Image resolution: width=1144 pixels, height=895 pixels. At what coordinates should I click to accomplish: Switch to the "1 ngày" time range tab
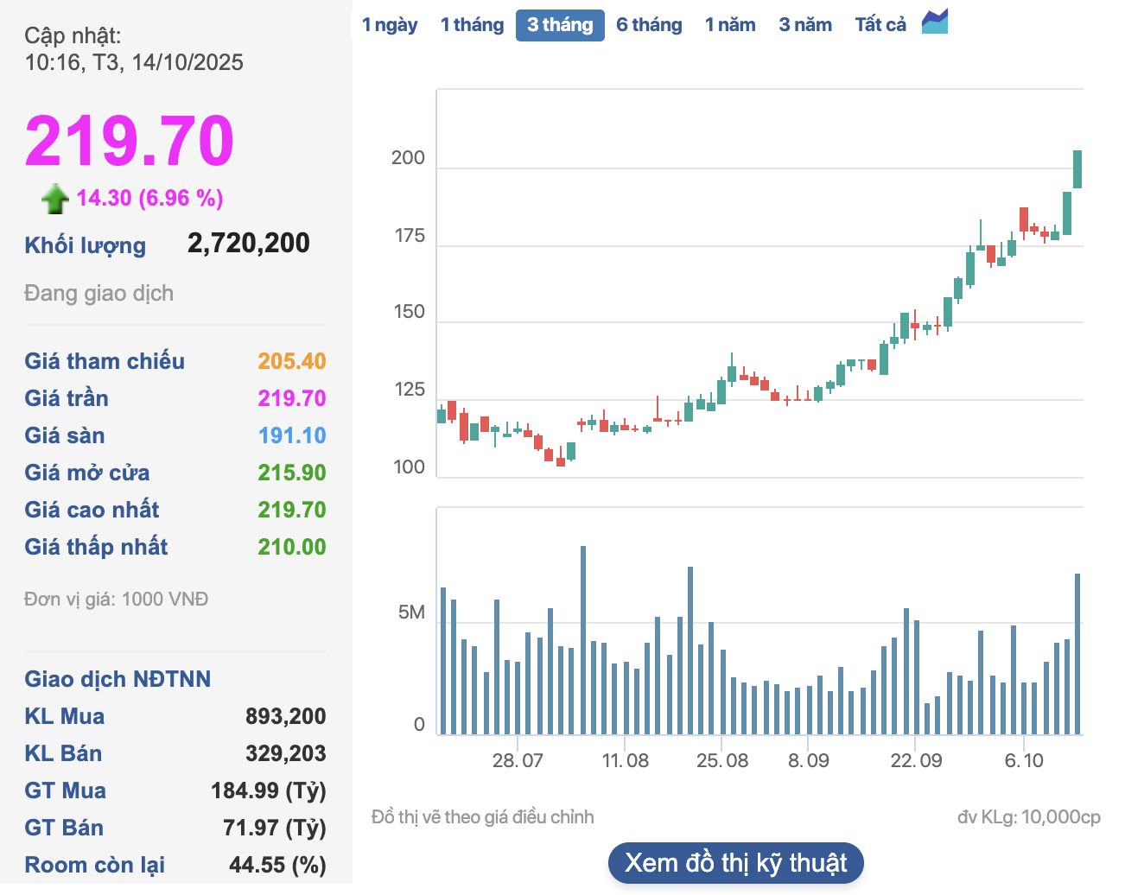coord(389,24)
